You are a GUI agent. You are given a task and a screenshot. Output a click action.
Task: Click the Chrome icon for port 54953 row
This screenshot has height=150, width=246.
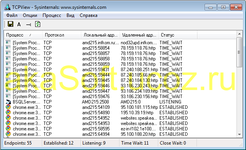click(x=8, y=123)
